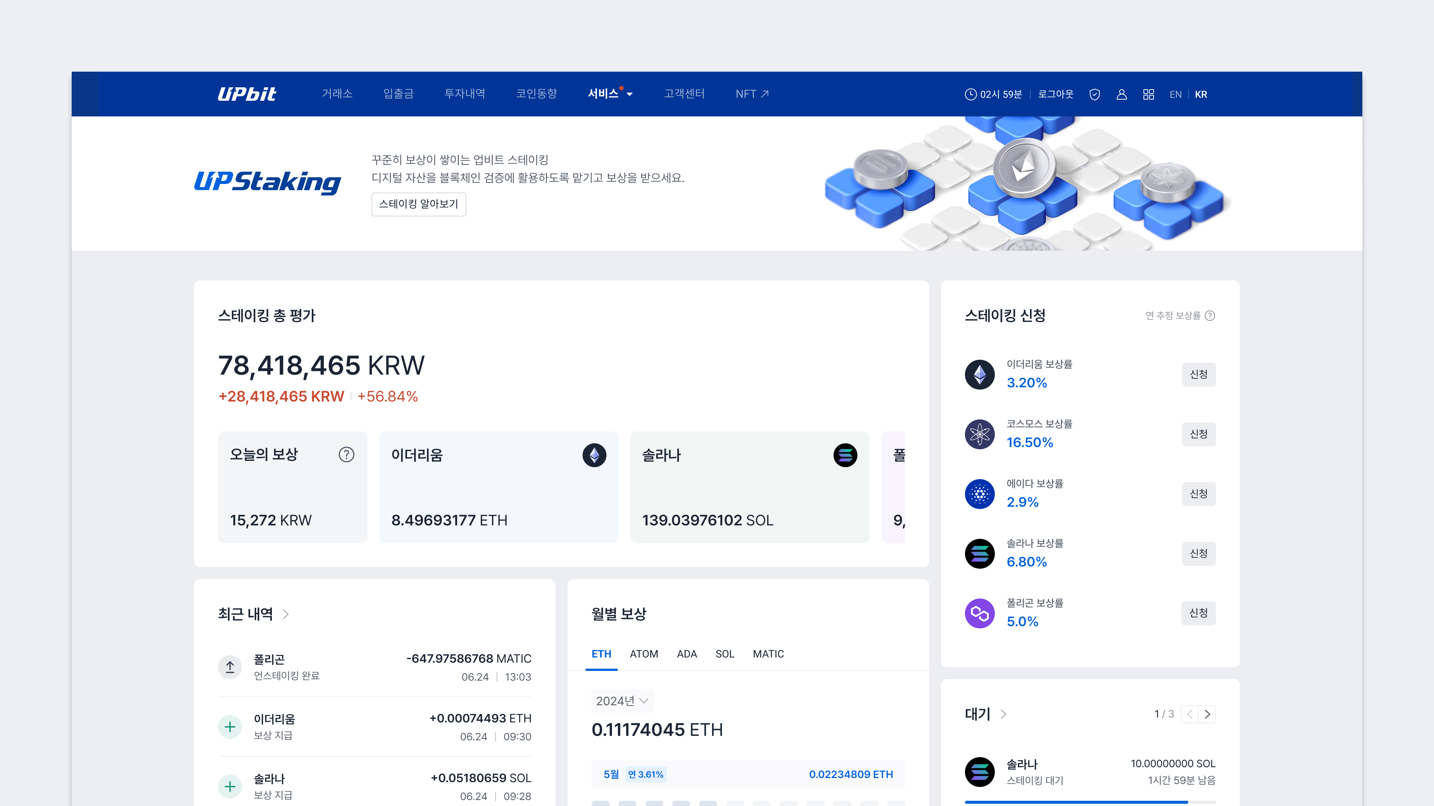Click the +0.05180659 SOL amount

481,778
